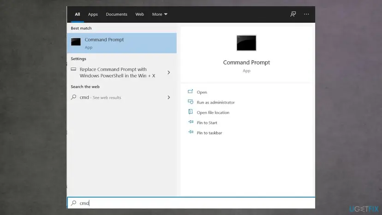Switch to the Web search tab
The height and width of the screenshot is (215, 382).
coord(140,14)
